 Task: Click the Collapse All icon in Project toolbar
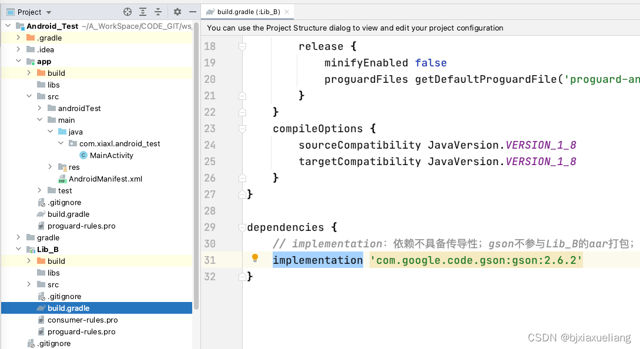158,12
